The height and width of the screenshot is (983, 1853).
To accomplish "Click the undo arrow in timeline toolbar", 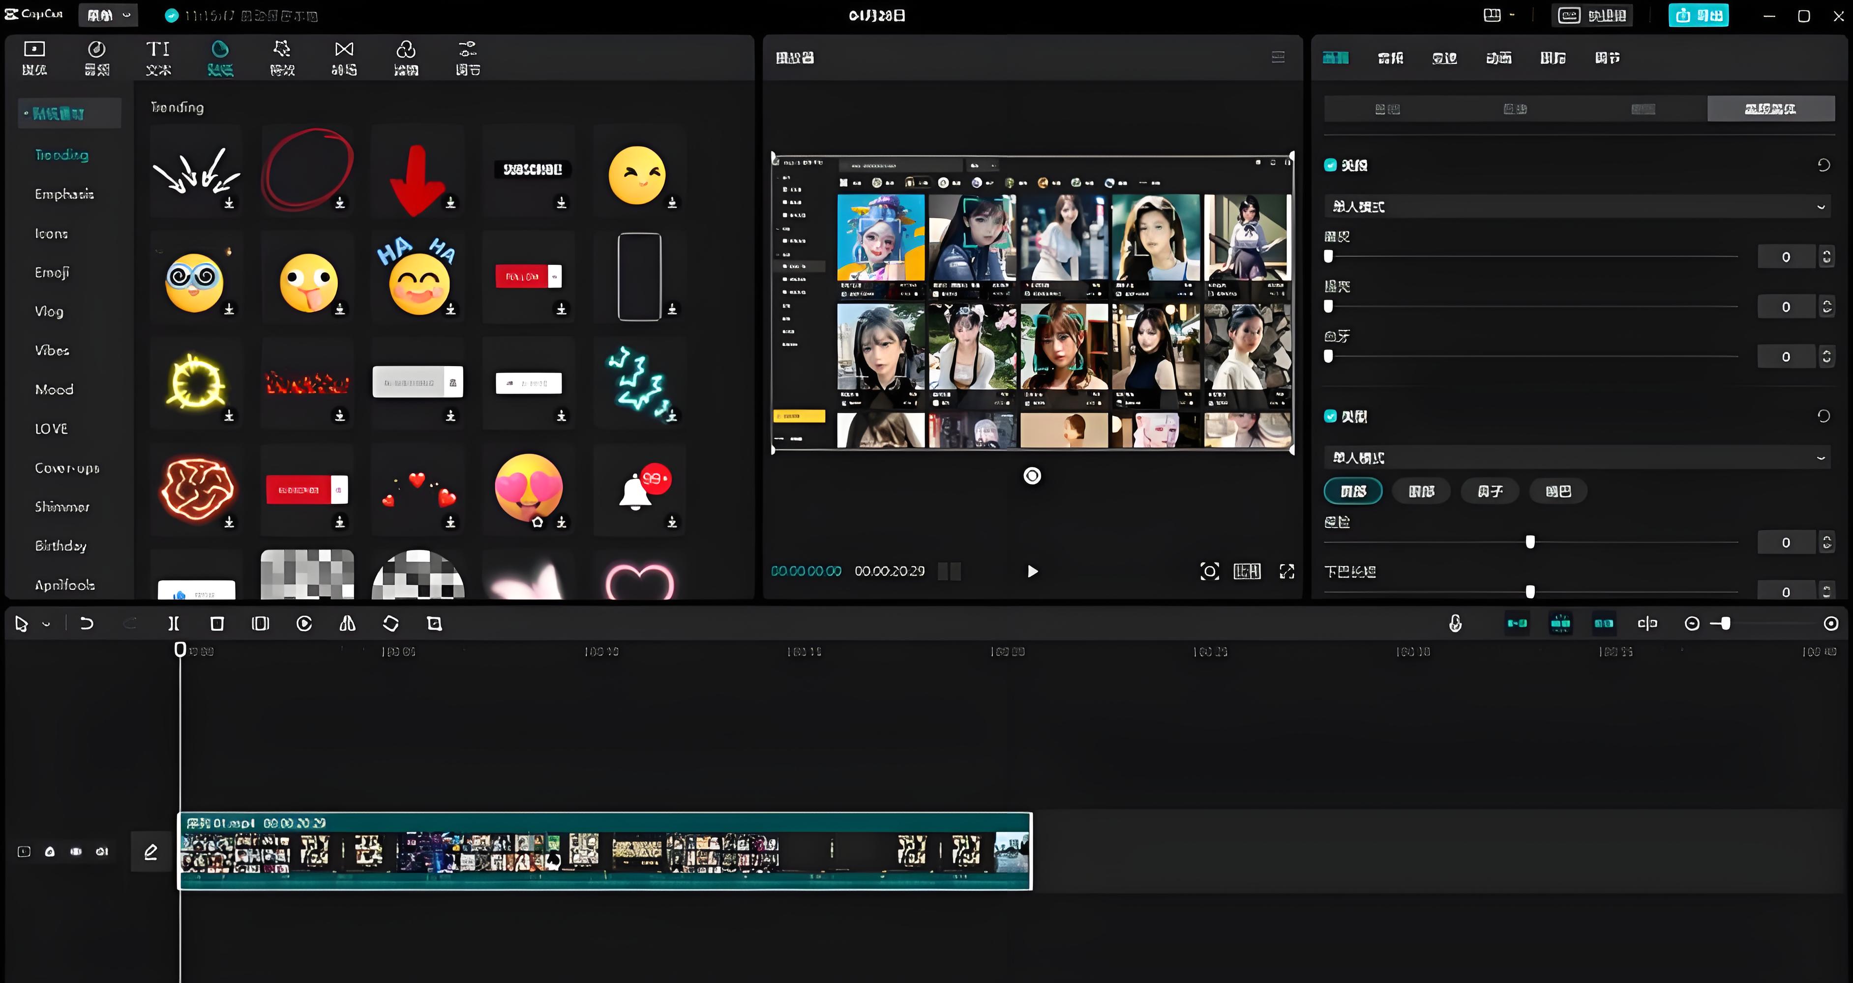I will click(87, 623).
